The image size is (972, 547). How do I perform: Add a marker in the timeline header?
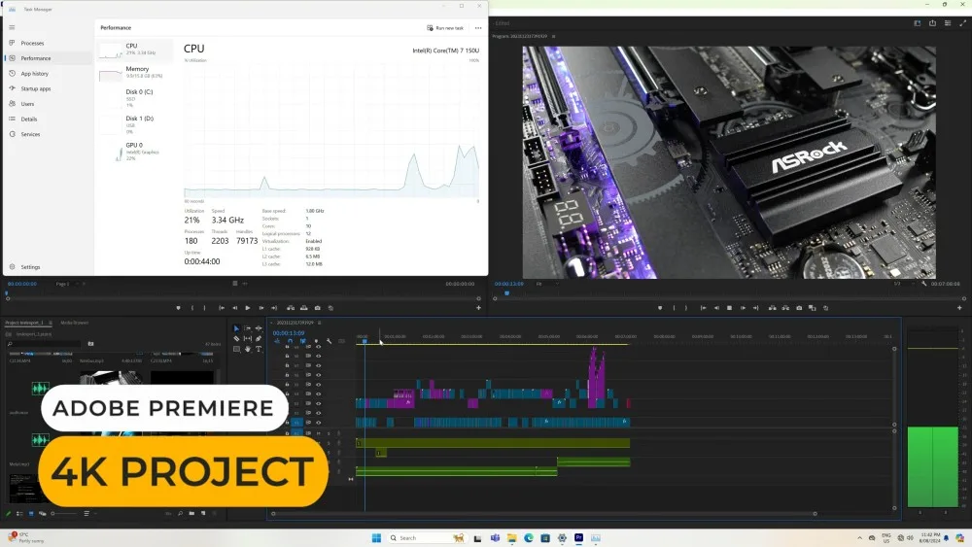click(x=316, y=341)
